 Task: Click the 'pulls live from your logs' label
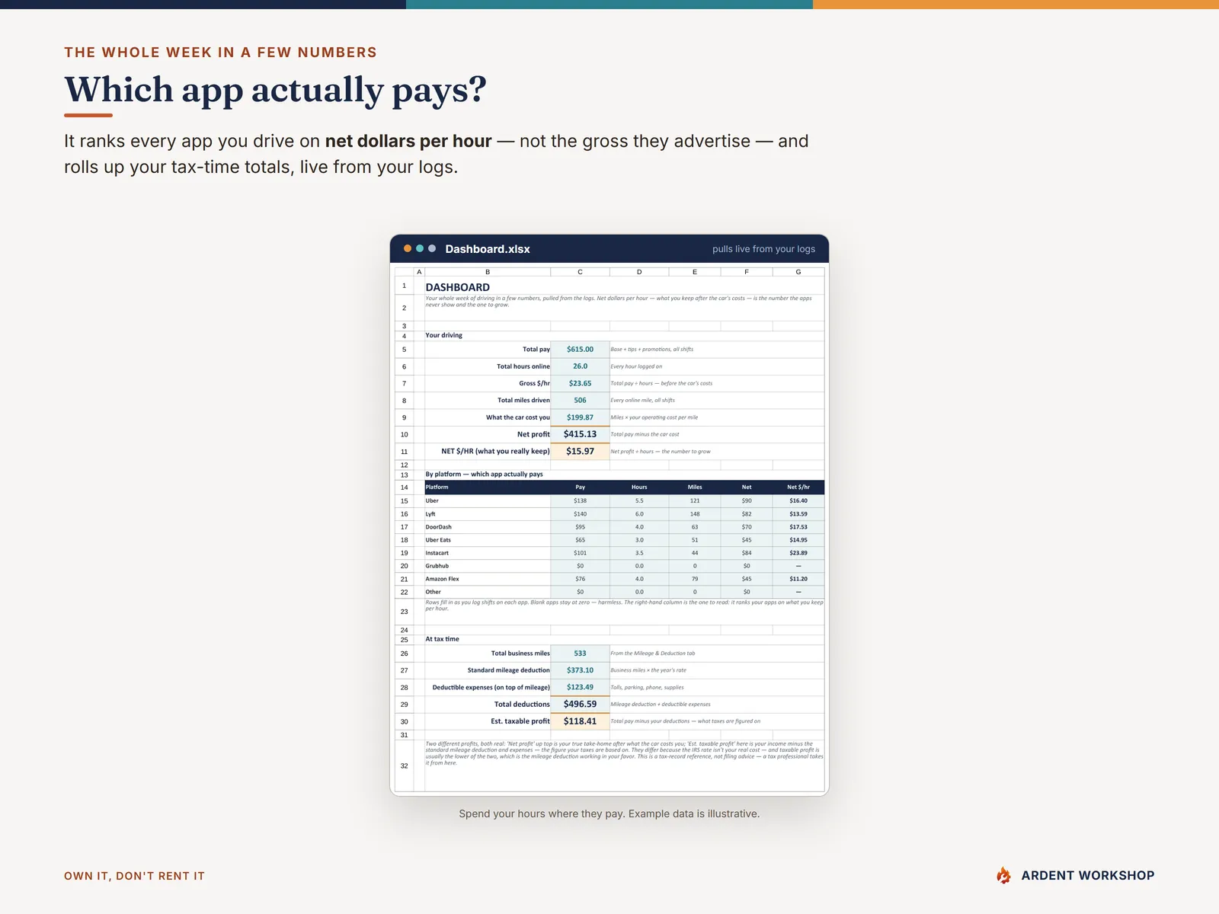tap(763, 249)
